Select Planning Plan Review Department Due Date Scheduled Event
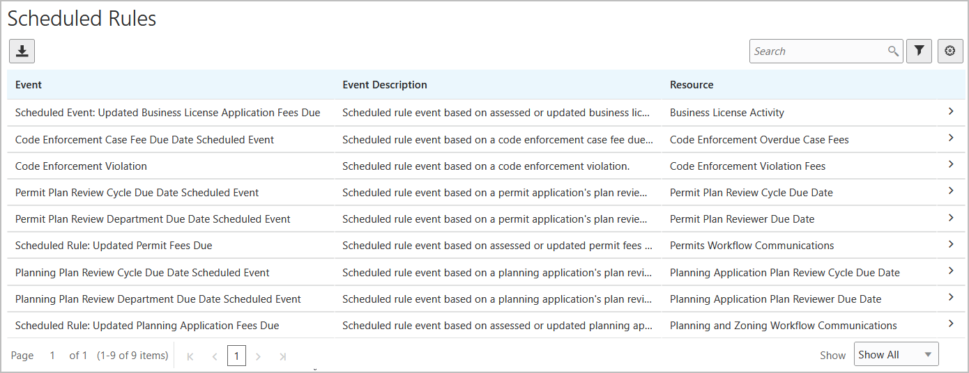Viewport: 969px width, 373px height. click(158, 299)
